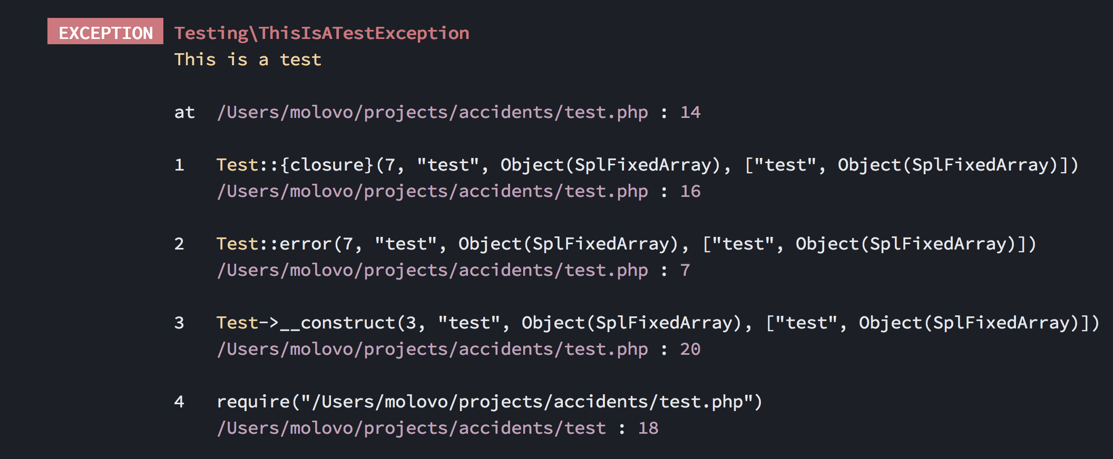This screenshot has width=1113, height=459.
Task: Click the Testing\ThisIsATestException class name
Action: tap(321, 33)
